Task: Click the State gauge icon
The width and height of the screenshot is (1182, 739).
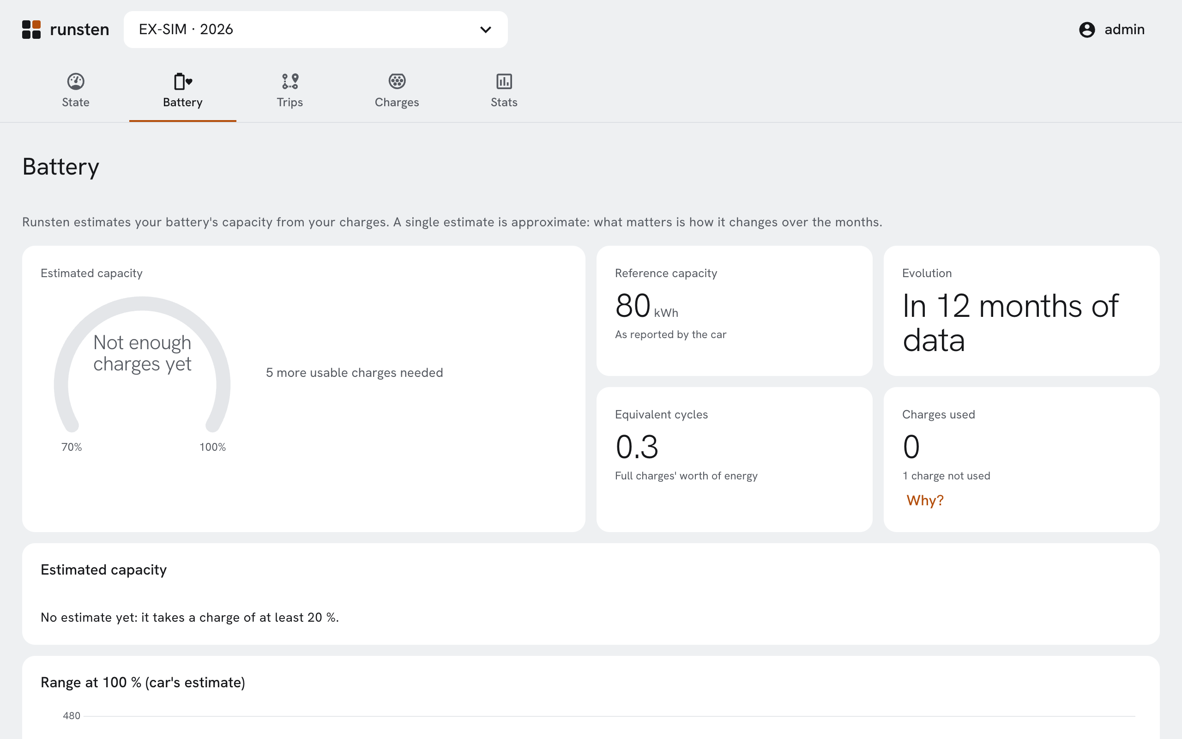Action: (x=76, y=81)
